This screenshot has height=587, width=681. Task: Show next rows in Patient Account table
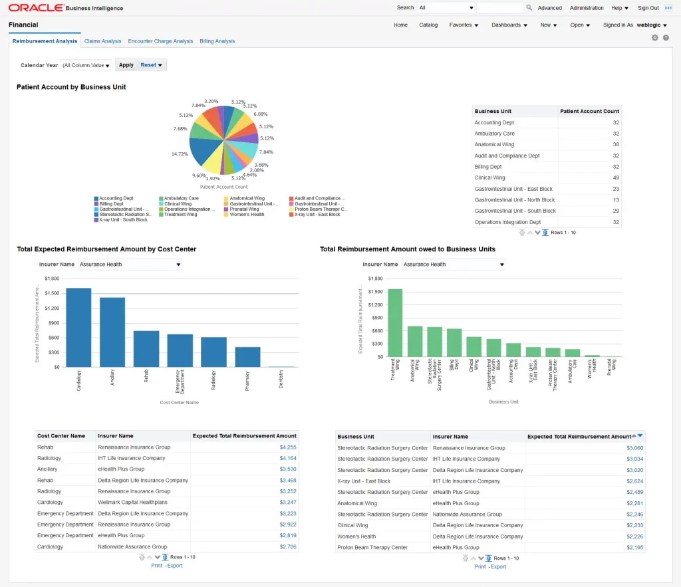click(x=537, y=233)
